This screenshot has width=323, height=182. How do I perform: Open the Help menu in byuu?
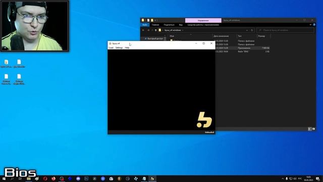(127, 48)
